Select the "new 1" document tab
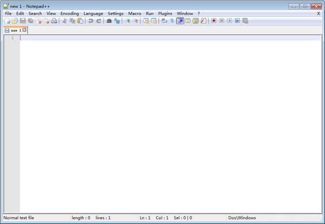 (15, 30)
